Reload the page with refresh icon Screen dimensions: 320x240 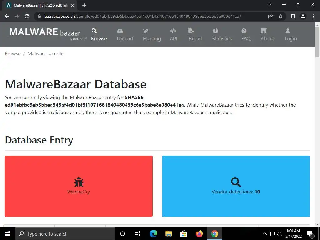(x=27, y=16)
